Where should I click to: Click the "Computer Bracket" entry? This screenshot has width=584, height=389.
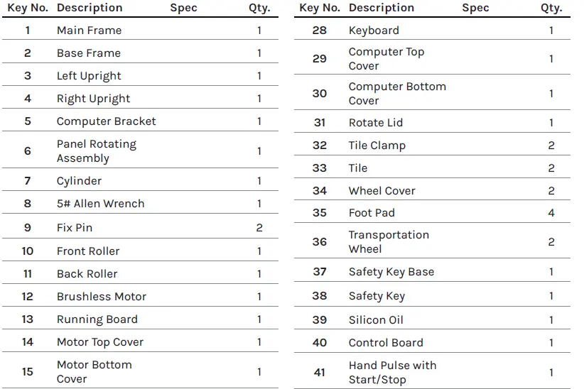[106, 121]
